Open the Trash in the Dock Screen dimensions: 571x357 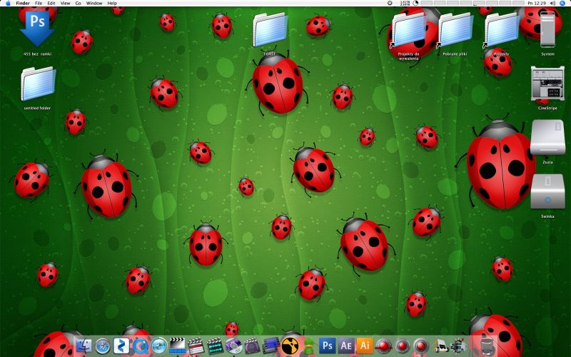[487, 346]
